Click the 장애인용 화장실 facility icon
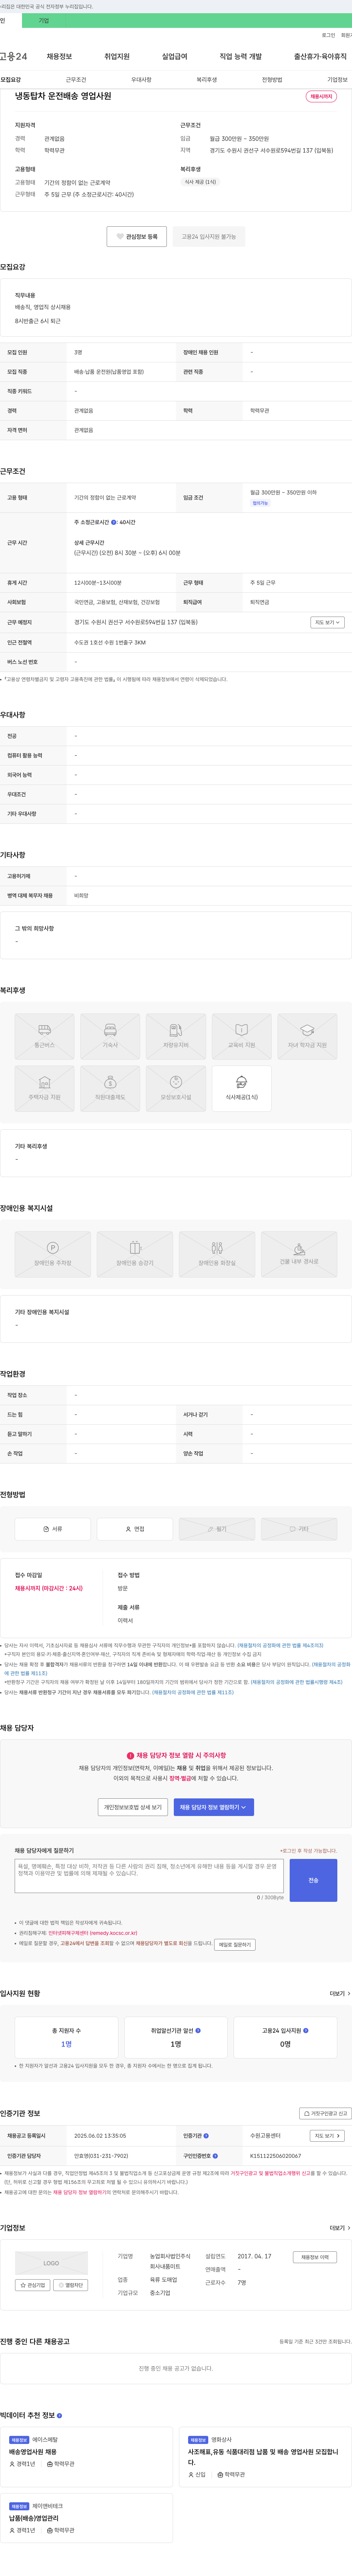This screenshot has width=352, height=2576. (x=217, y=1254)
